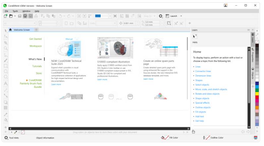264x146 pixels.
Task: Click the Fill Color bucket icon
Action: click(162, 138)
